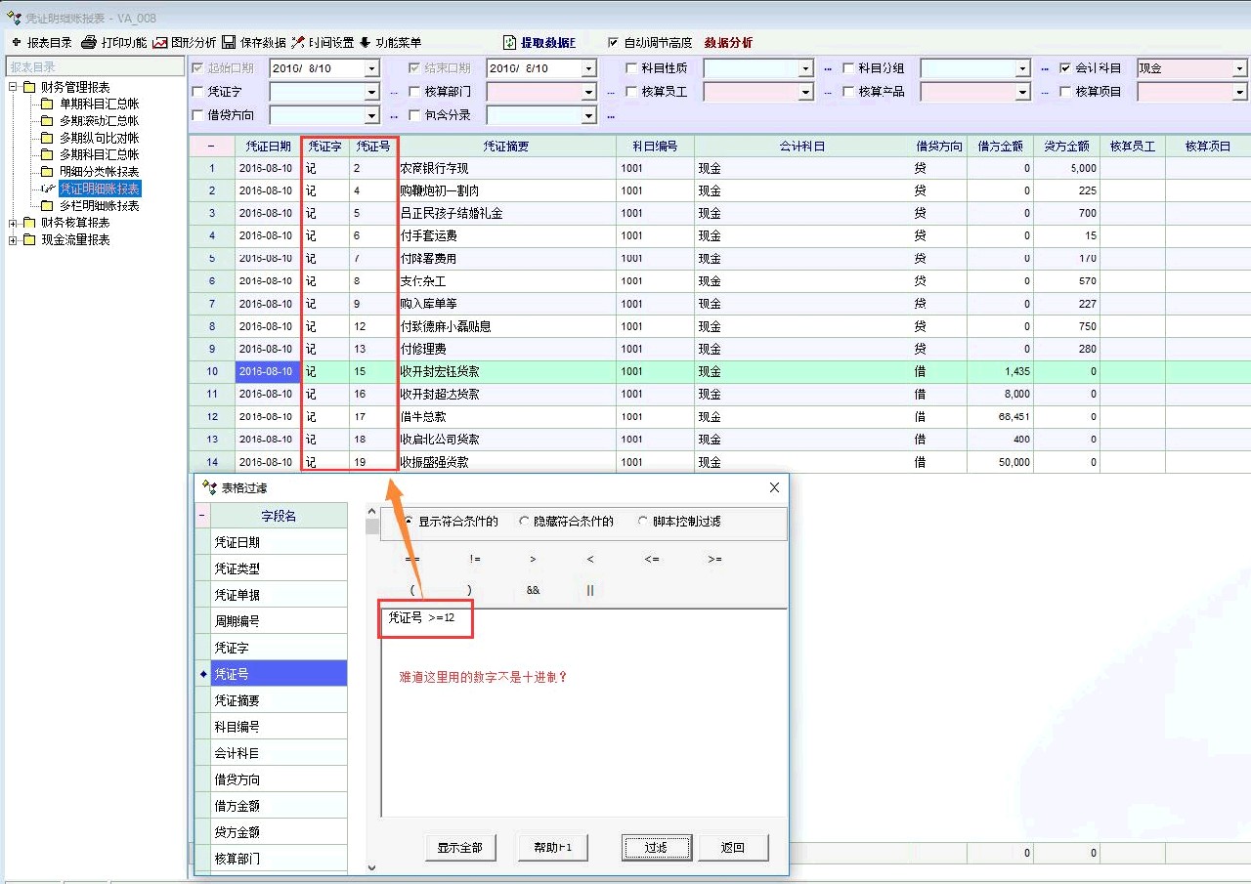
Task: Open 图形分析 chart icon
Action: (x=160, y=43)
